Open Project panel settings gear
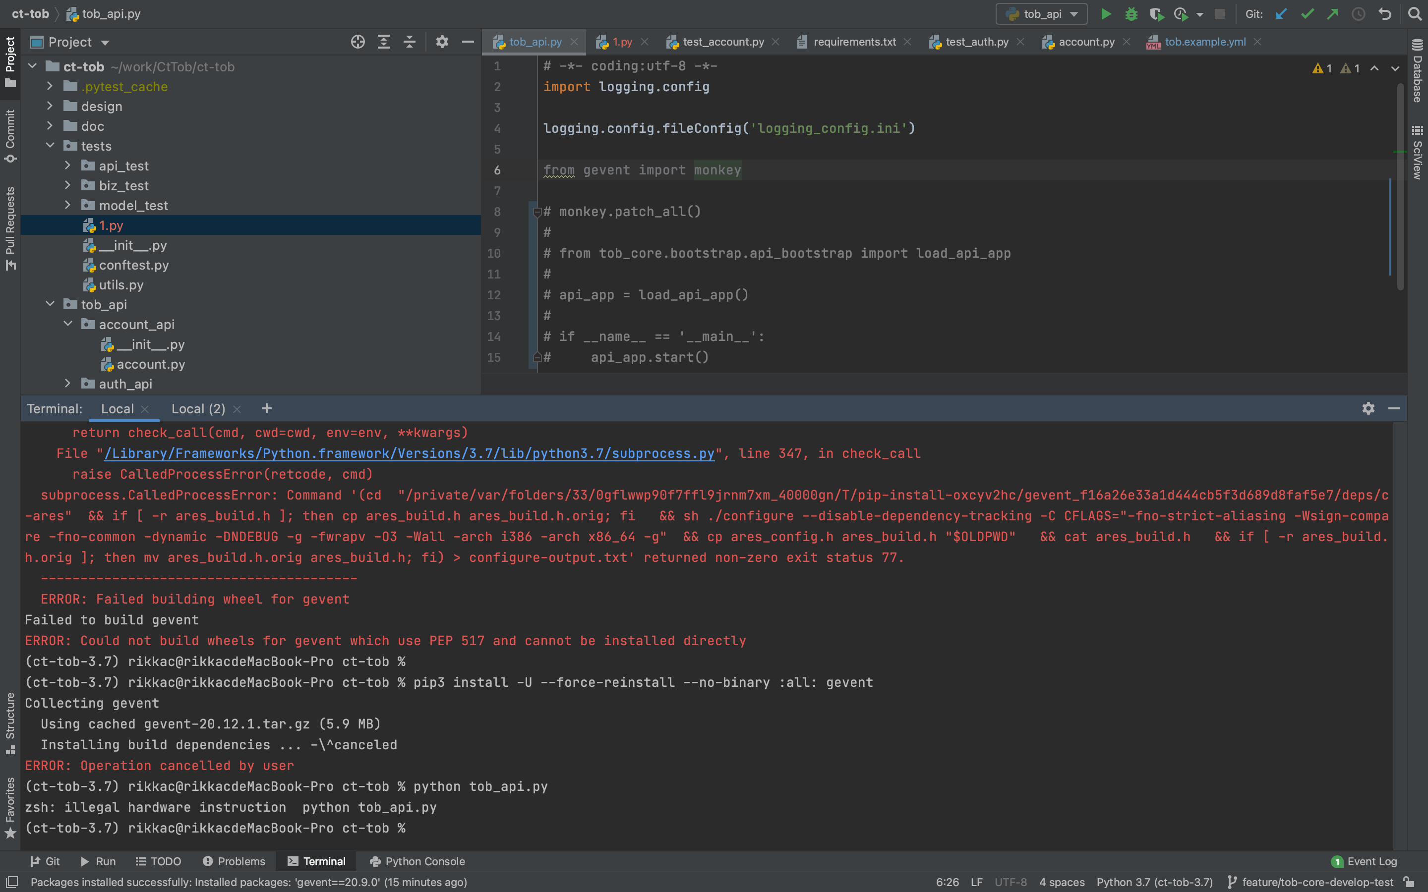1428x892 pixels. point(442,42)
